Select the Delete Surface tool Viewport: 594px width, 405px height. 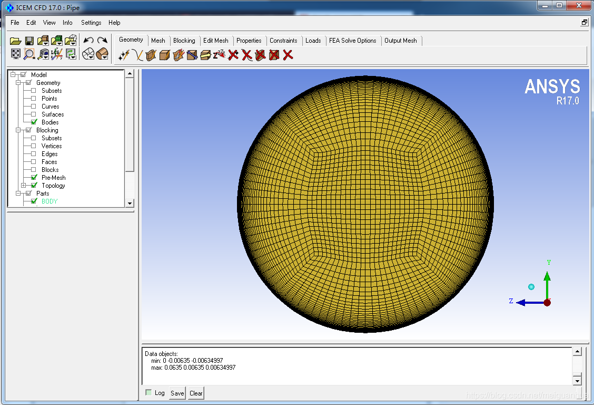[x=261, y=55]
